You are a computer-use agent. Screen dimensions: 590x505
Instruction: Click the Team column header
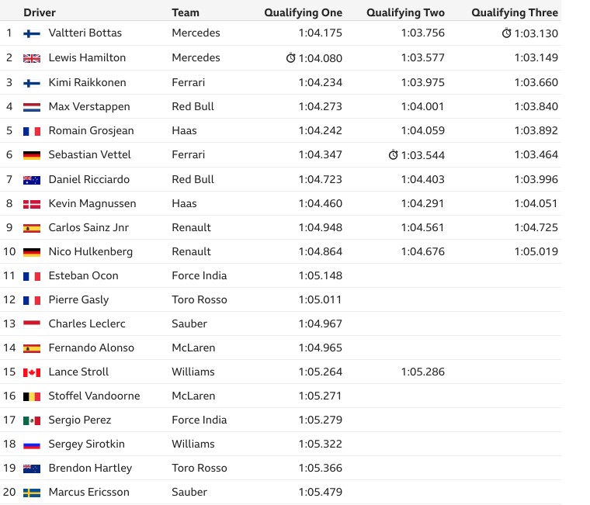point(186,12)
